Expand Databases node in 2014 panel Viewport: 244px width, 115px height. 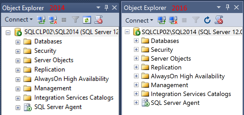[x=18, y=42]
